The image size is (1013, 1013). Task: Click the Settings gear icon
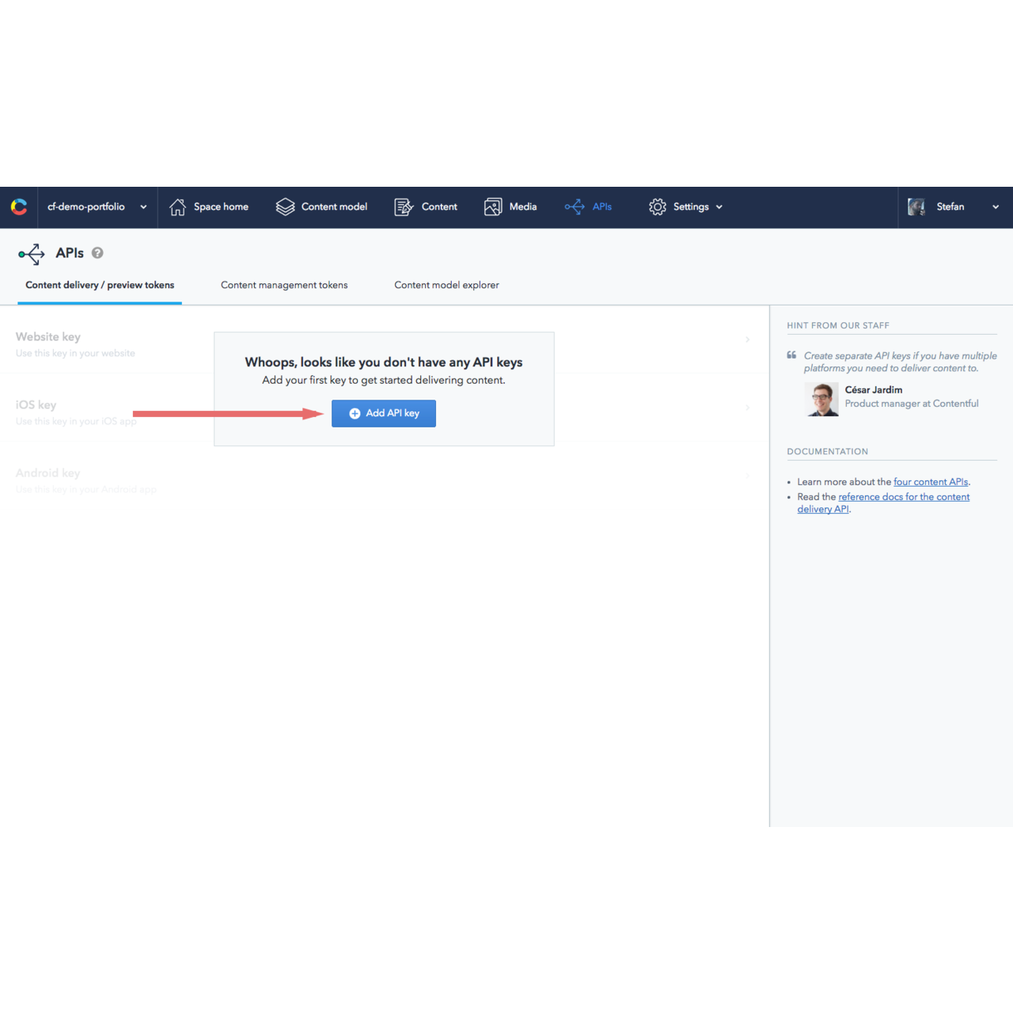[658, 207]
